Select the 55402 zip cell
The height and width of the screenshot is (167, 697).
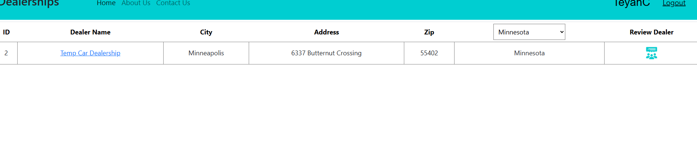tap(429, 53)
